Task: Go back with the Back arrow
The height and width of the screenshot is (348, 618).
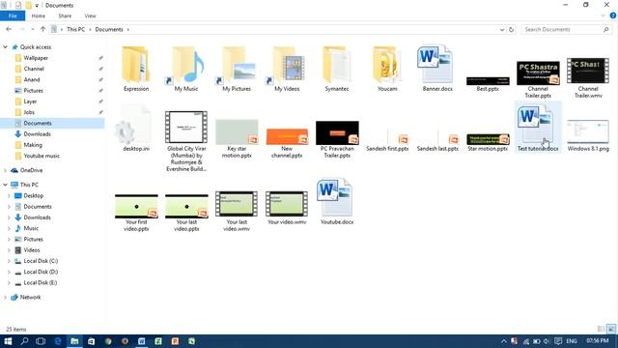Action: click(9, 29)
